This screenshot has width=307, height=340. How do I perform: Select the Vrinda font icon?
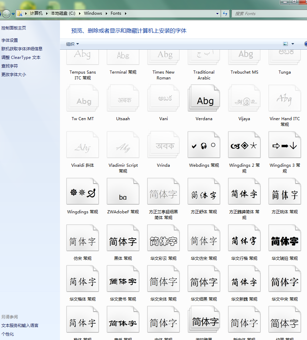point(163,144)
